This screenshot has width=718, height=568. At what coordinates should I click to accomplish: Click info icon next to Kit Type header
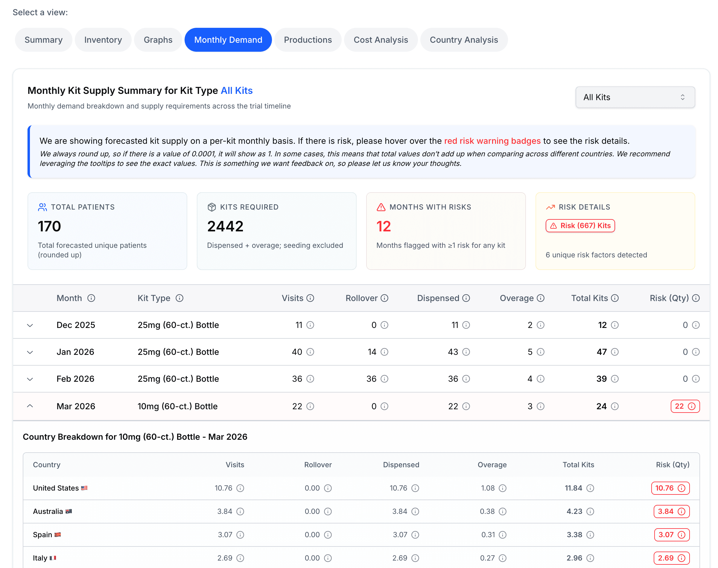(179, 298)
